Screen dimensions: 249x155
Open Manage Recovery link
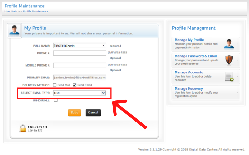point(189,89)
